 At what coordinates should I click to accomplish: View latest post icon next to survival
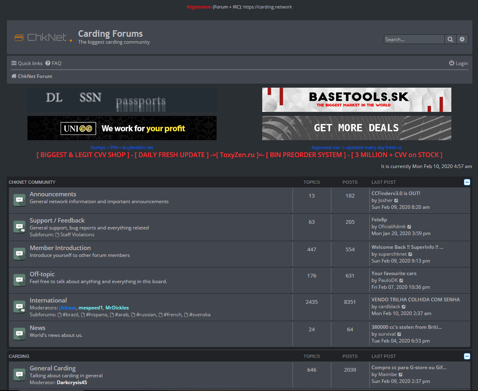tap(399, 334)
